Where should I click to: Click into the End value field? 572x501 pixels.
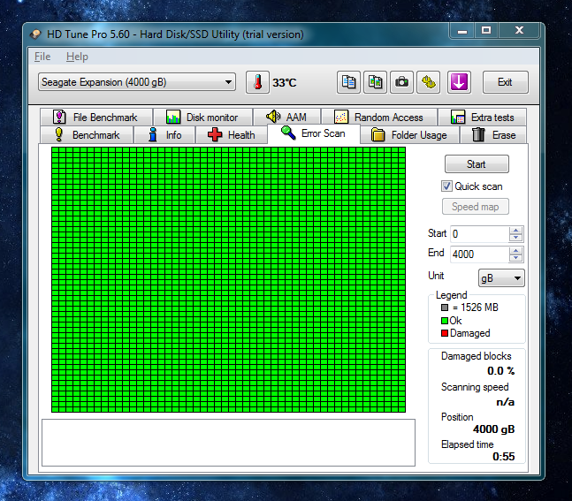click(479, 254)
